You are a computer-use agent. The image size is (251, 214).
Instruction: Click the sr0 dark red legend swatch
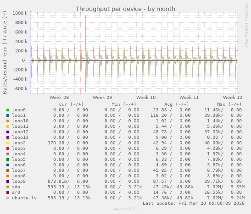click(8, 192)
